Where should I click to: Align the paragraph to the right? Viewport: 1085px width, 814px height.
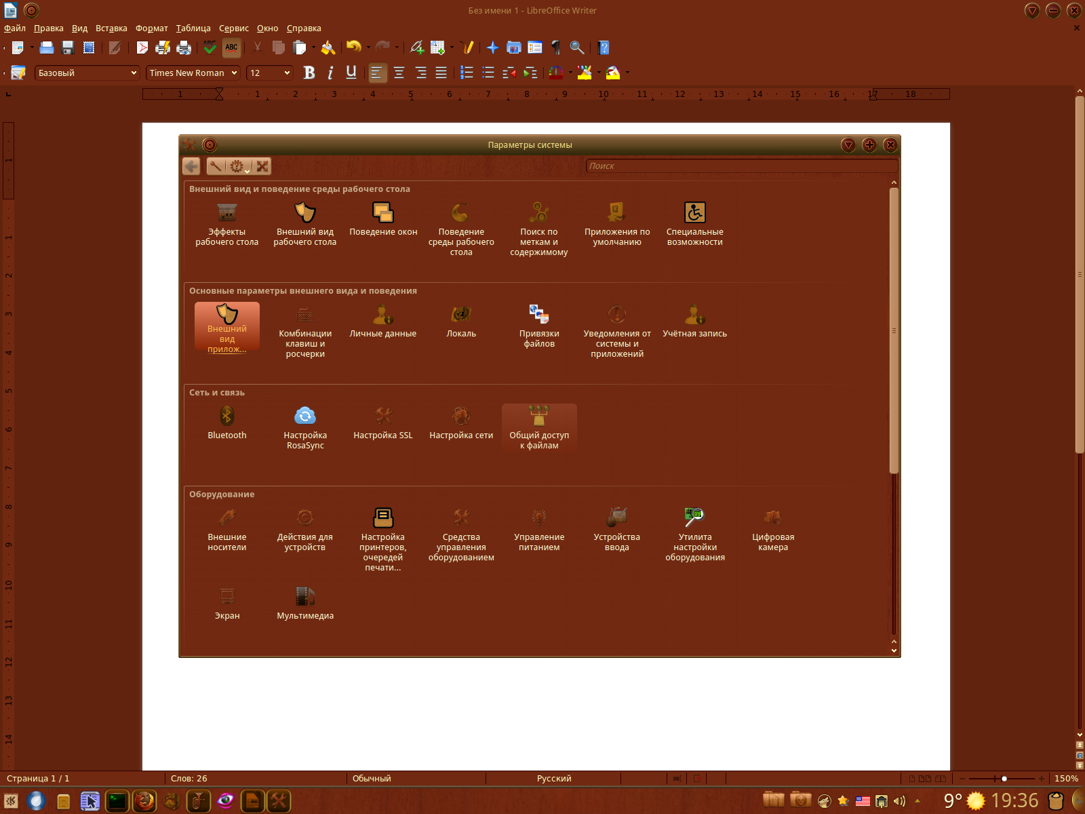pos(420,73)
